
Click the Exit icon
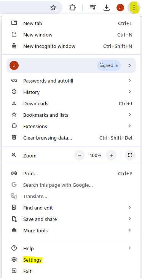click(x=14, y=271)
